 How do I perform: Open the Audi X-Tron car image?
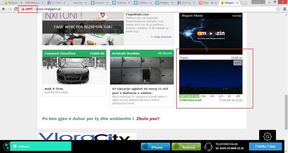point(74,71)
